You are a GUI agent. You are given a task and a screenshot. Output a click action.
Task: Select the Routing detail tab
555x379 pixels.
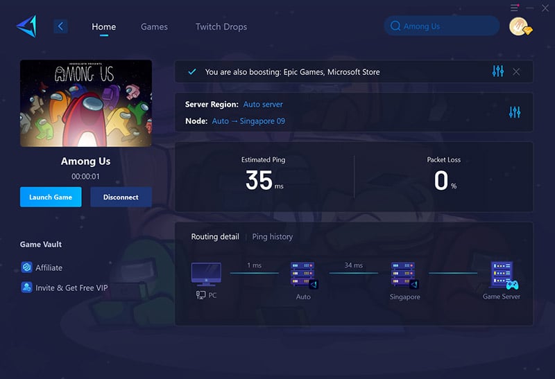pyautogui.click(x=215, y=236)
